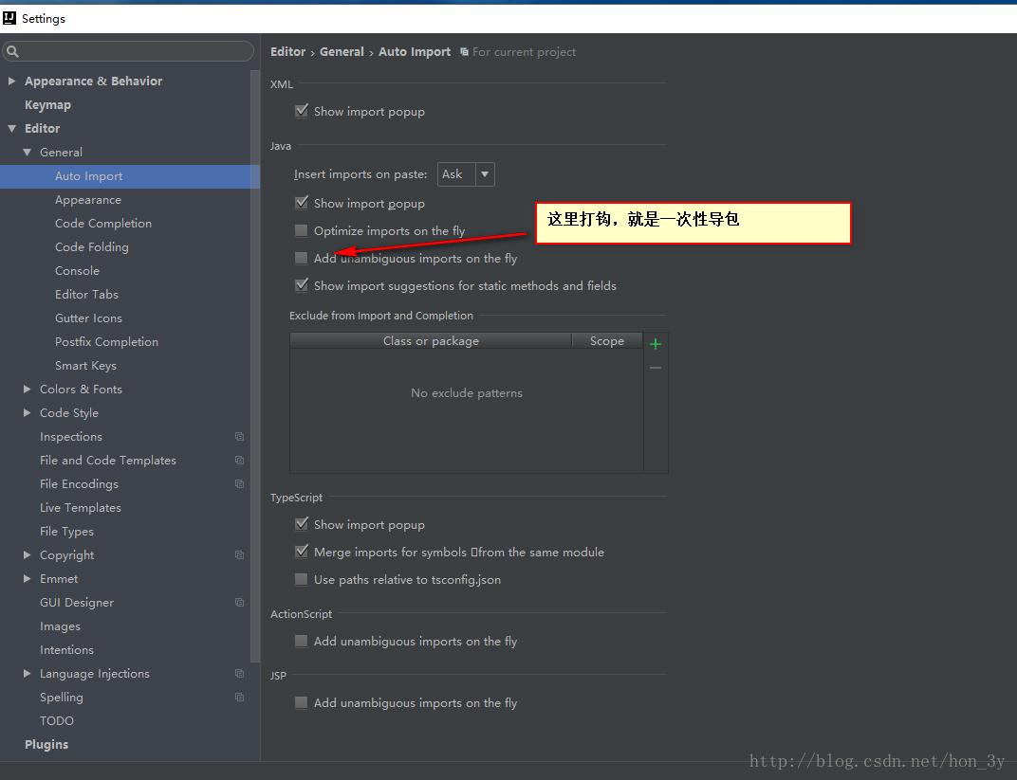Click the settings search field
Image resolution: width=1017 pixels, height=780 pixels.
coord(128,51)
